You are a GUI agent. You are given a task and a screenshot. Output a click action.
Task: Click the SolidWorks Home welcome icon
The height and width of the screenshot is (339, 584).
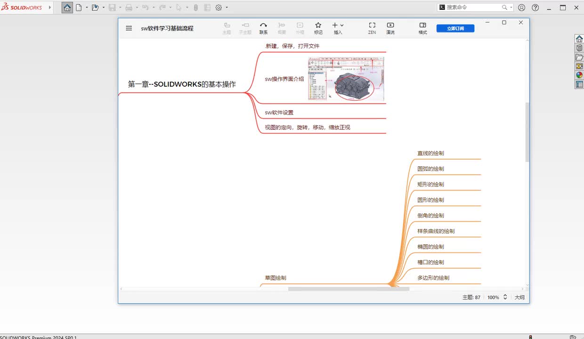[x=67, y=8]
